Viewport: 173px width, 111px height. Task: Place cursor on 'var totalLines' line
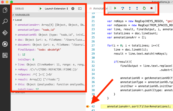point(132,33)
